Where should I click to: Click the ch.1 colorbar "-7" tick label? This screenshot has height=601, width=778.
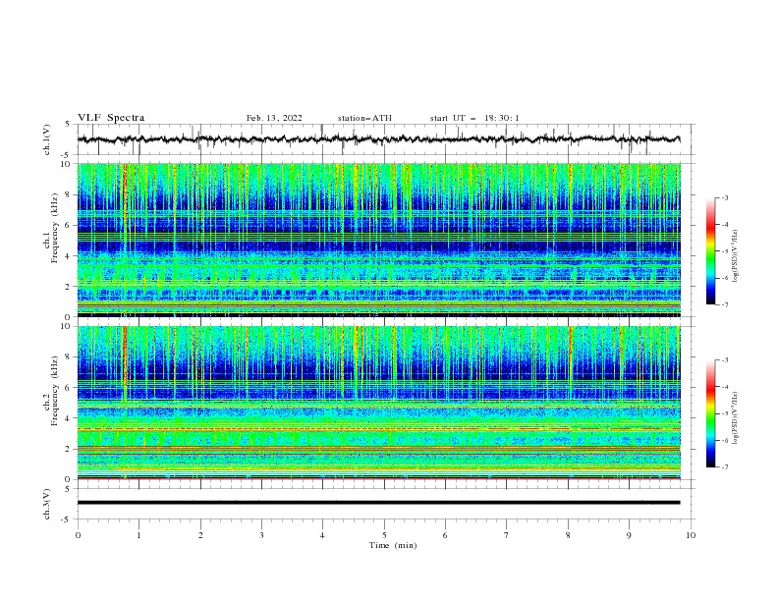724,304
